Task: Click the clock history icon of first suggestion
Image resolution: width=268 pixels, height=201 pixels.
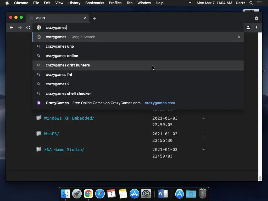Action: click(39, 37)
